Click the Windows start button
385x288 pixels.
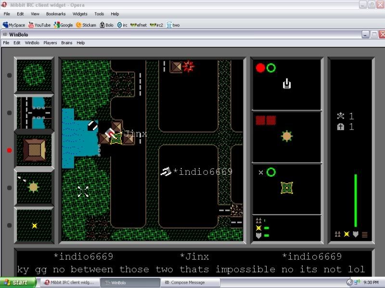tap(17, 282)
